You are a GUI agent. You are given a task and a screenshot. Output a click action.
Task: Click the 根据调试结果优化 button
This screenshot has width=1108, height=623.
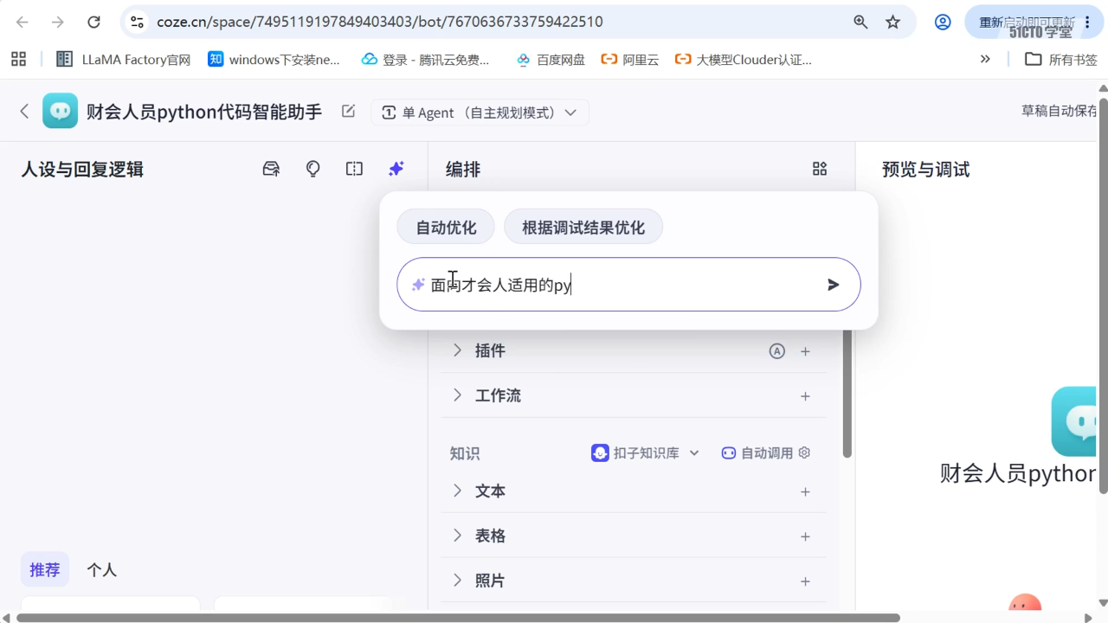[583, 227]
